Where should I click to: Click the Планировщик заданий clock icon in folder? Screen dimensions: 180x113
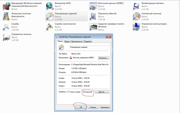pyautogui.click(x=50, y=17)
